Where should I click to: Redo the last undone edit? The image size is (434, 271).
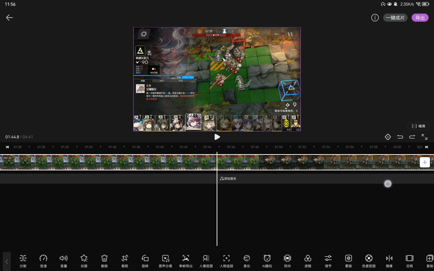click(x=412, y=137)
